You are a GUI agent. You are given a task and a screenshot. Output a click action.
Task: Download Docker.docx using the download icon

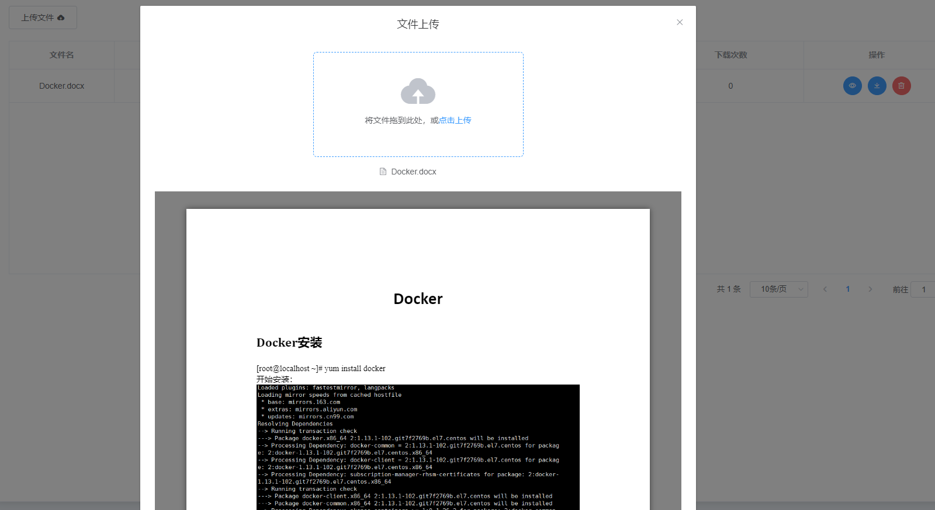click(877, 86)
